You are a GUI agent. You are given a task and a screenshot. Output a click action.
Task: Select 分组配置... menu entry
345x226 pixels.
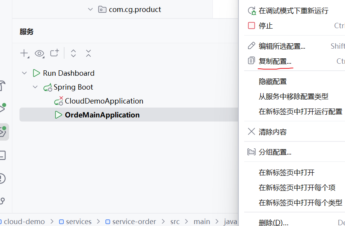click(275, 152)
